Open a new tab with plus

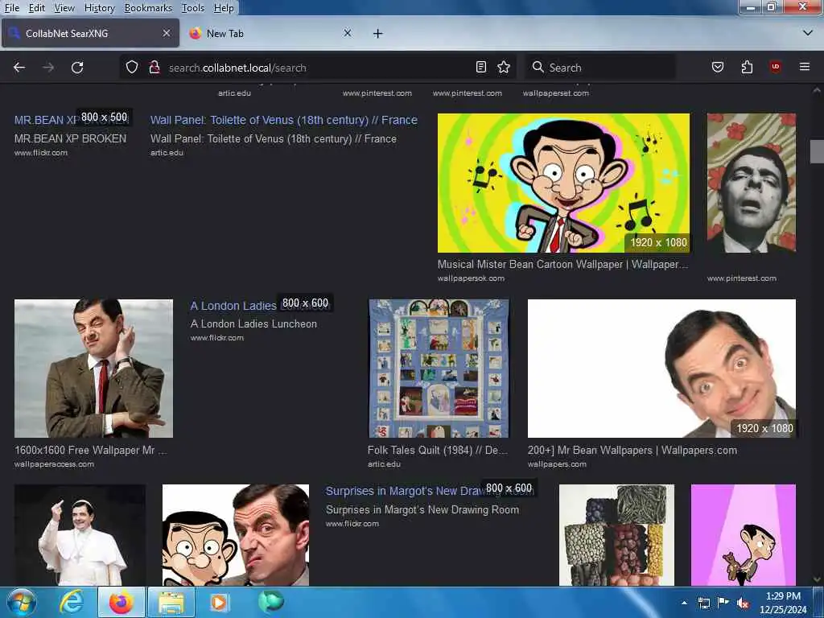pyautogui.click(x=378, y=34)
